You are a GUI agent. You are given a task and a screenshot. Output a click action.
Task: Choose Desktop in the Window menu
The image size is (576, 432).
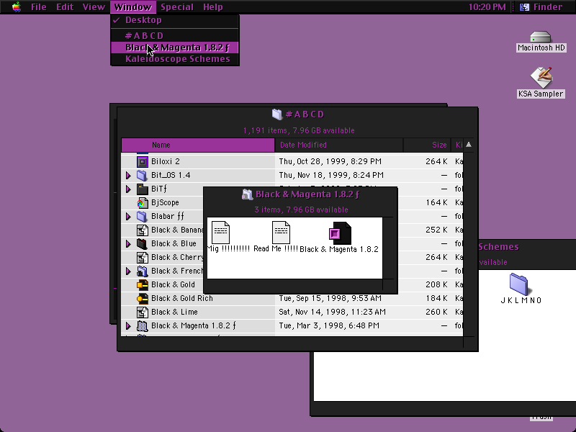click(x=175, y=20)
